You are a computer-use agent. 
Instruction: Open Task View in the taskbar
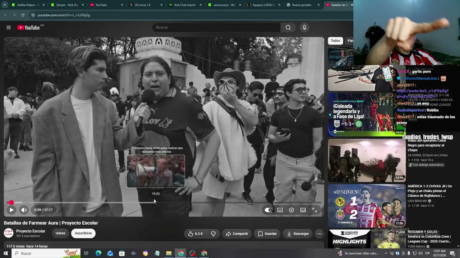click(86, 253)
